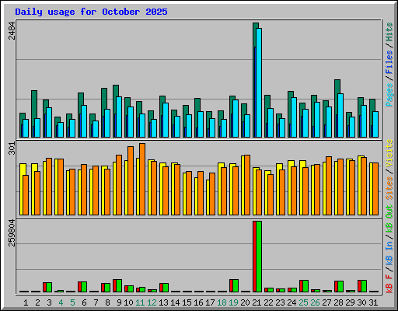
Task: Select the kB bar for day 3
Action: pos(47,287)
